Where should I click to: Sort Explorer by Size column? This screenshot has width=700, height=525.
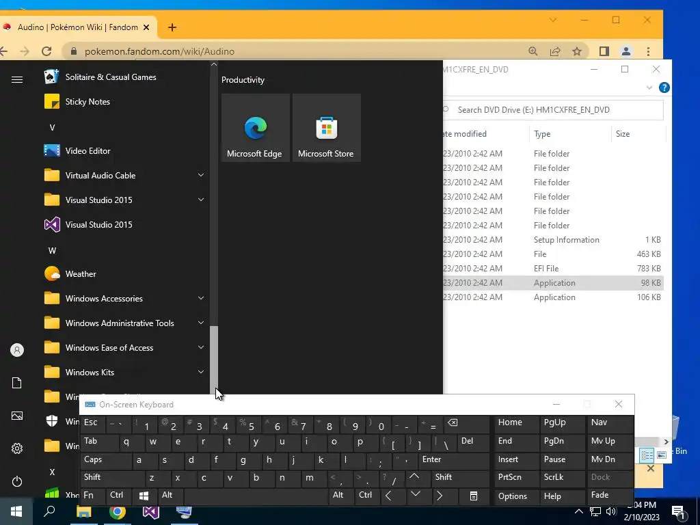click(638, 133)
